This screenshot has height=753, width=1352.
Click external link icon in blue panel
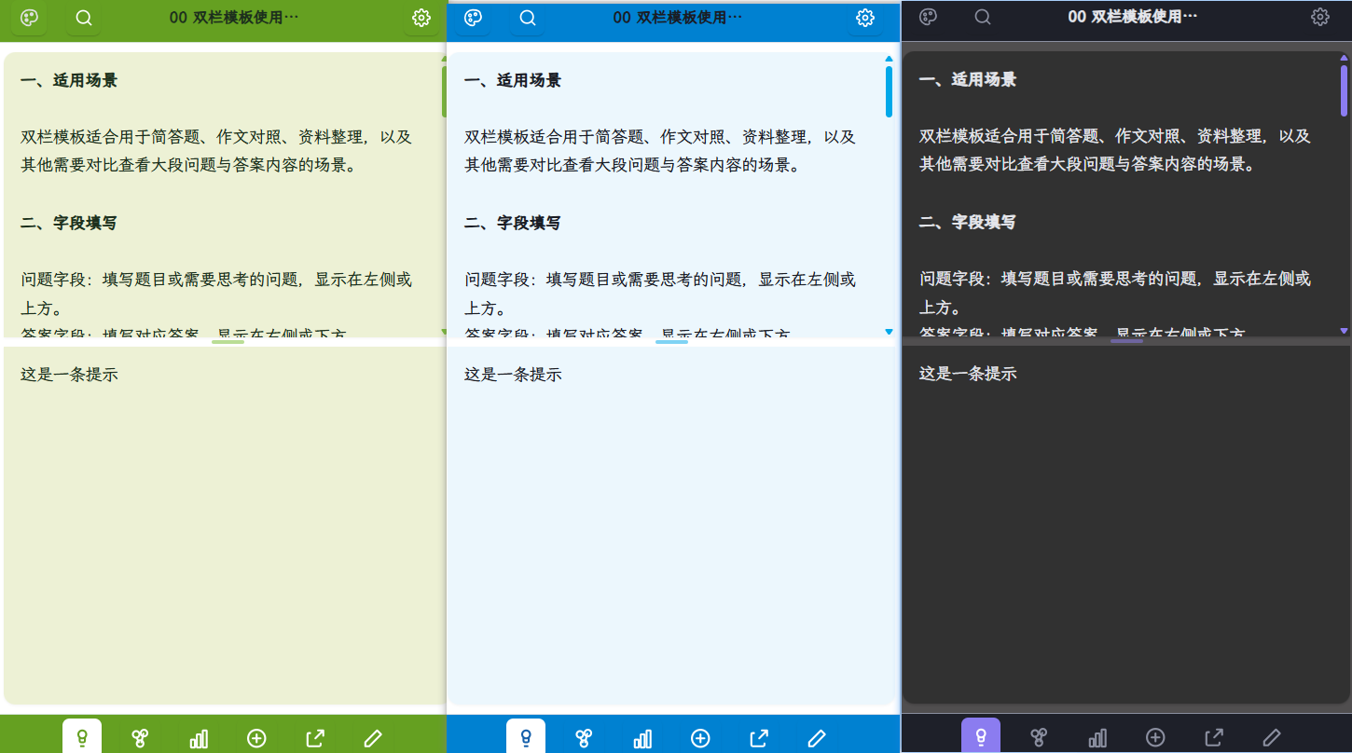[759, 738]
